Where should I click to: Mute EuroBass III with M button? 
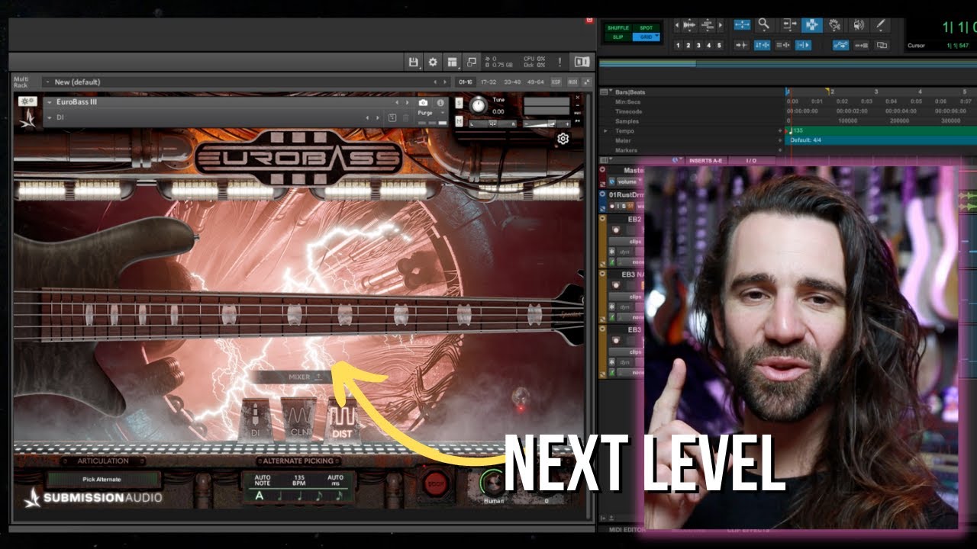pyautogui.click(x=459, y=120)
